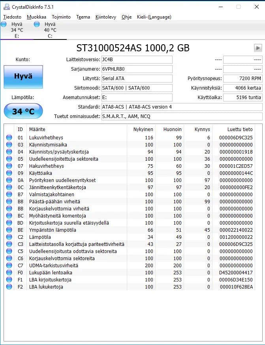Screen dimensions: 265x345
Task: Switch to disk C: tab at 40 °C
Action: [x=49, y=30]
